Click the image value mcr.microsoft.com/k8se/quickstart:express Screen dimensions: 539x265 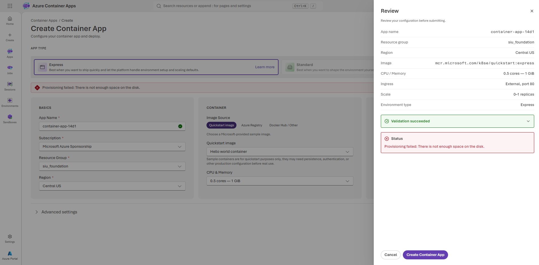click(484, 63)
